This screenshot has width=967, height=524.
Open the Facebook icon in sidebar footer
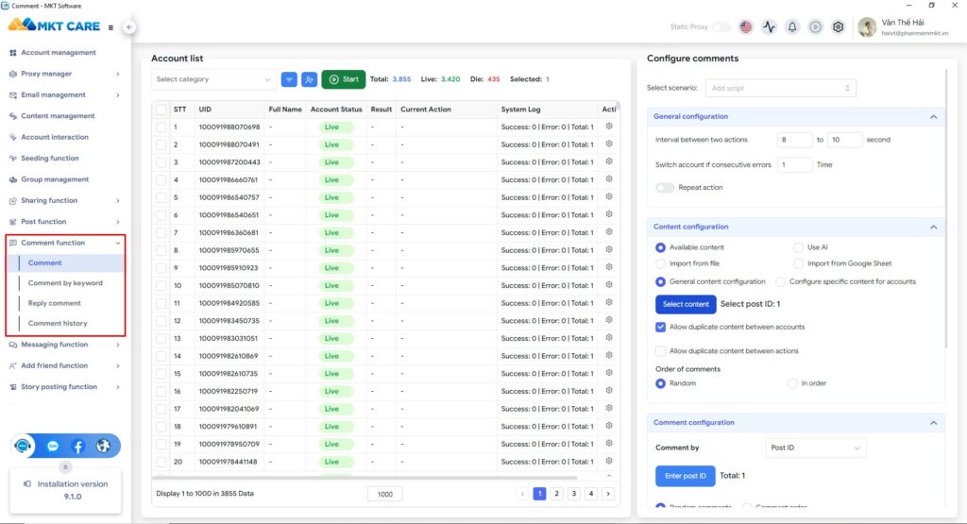pos(77,446)
